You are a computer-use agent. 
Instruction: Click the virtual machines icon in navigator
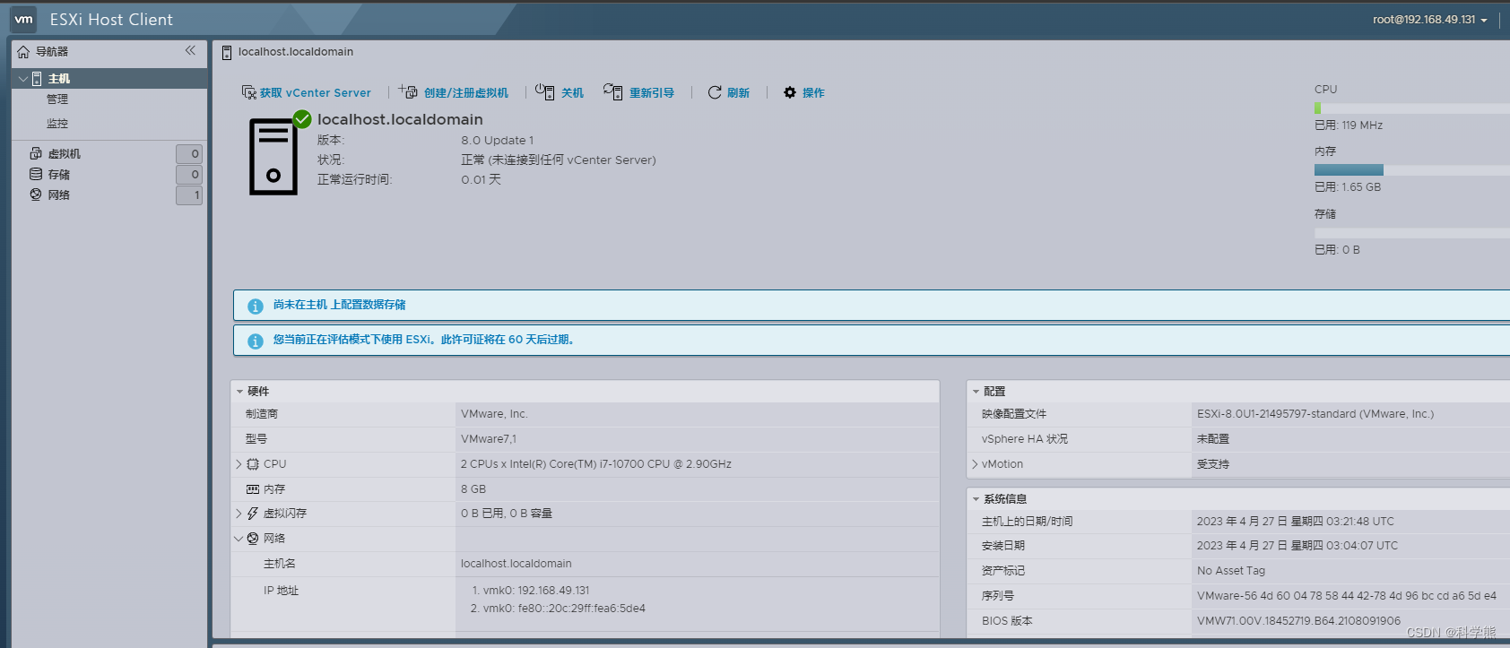point(36,153)
